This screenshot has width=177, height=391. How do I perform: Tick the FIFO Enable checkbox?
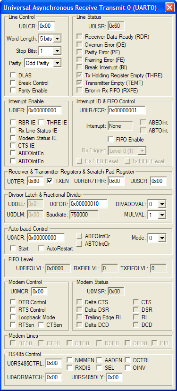coord(110,140)
